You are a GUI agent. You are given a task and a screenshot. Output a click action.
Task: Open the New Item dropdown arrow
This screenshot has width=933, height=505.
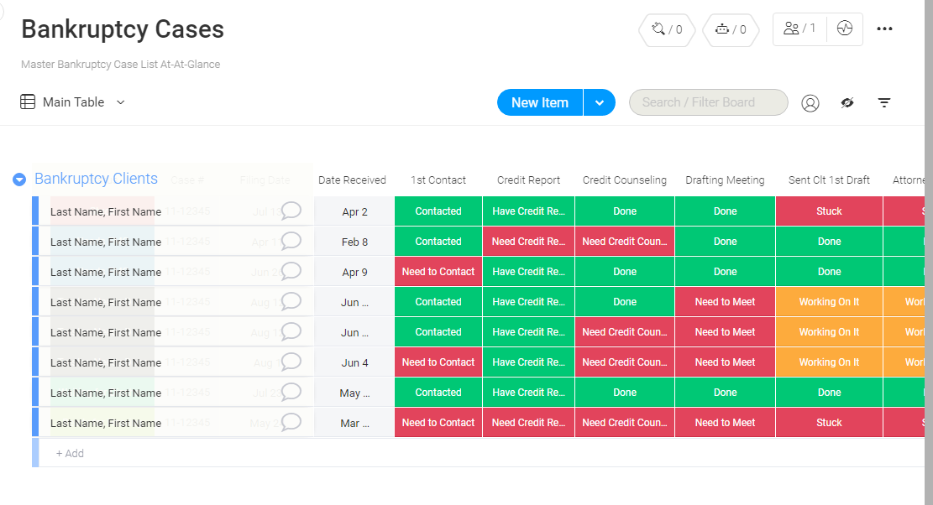pos(600,103)
